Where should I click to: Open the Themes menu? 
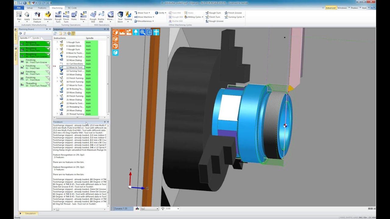pos(355,8)
